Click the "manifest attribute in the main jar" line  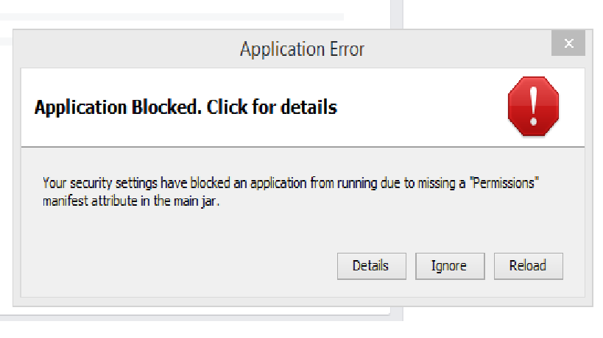pyautogui.click(x=132, y=202)
